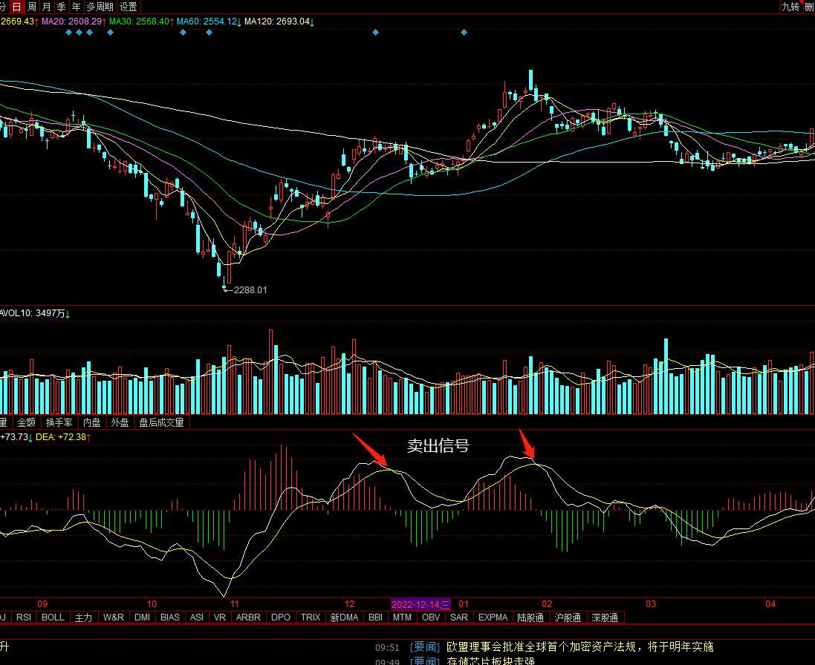The width and height of the screenshot is (815, 665).
Task: Click the rightmost blue diamond event marker
Action: click(x=464, y=33)
